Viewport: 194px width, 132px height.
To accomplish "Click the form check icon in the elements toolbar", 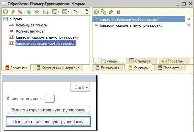I will coord(46,12).
